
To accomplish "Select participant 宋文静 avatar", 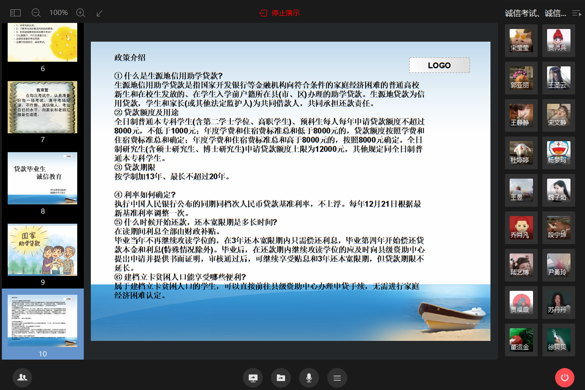I will click(559, 116).
